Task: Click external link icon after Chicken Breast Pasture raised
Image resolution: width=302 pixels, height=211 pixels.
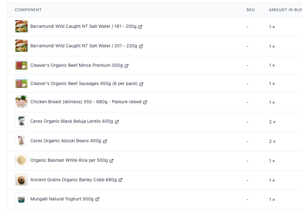Action: point(145,102)
